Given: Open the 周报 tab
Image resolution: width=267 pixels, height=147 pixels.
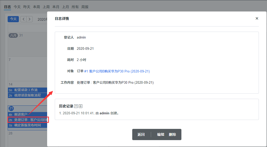Looking at the screenshot, I should click(x=85, y=7).
